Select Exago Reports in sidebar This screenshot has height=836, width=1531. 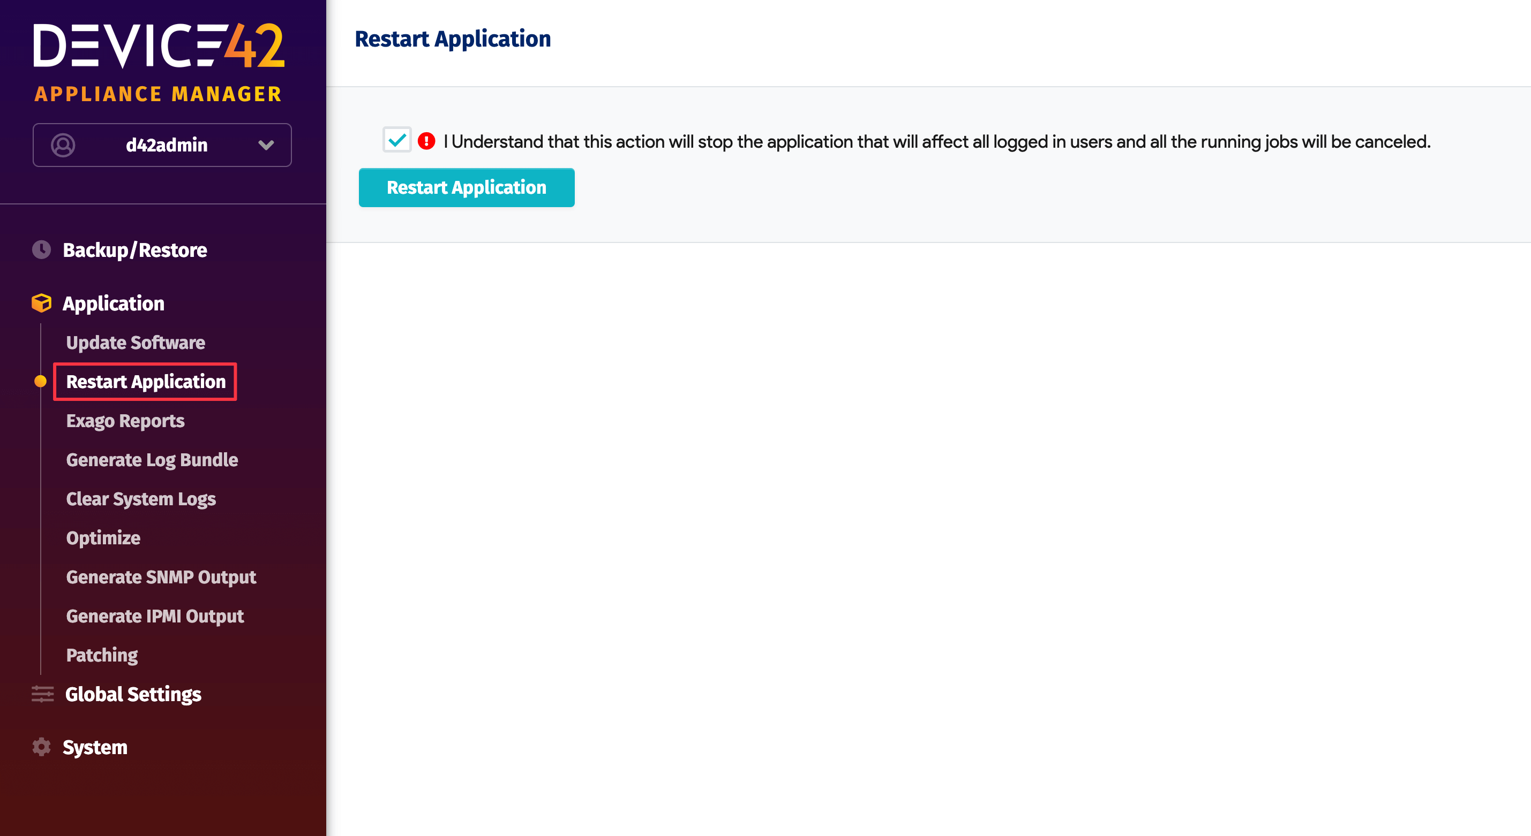[125, 421]
